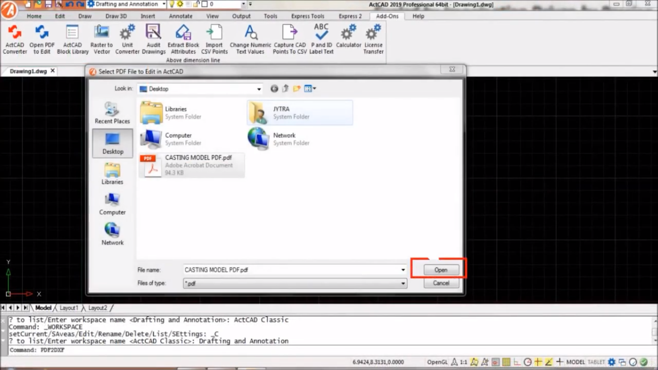This screenshot has height=370, width=658.
Task: Create new folder in file dialog
Action: (297, 89)
